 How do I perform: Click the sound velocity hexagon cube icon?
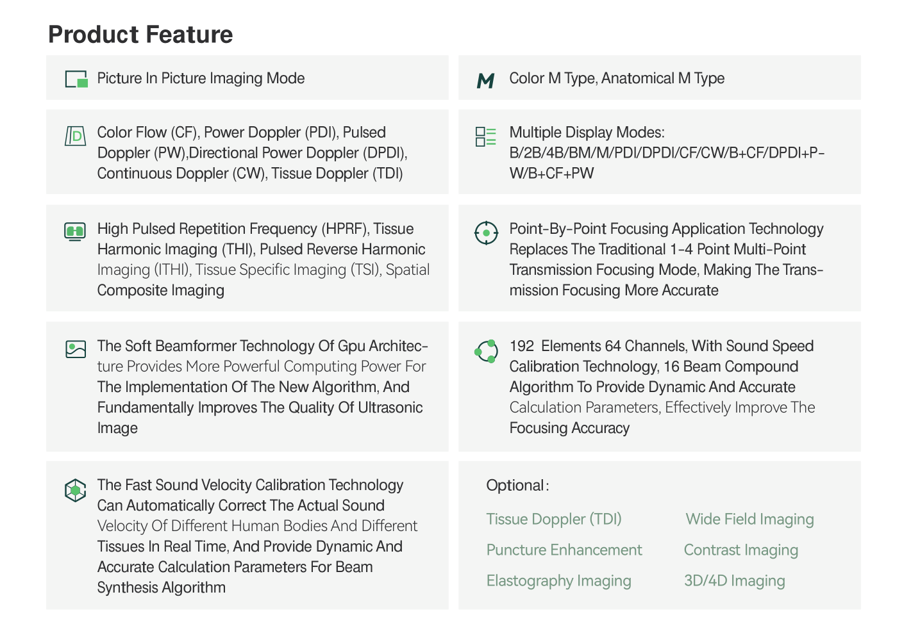point(76,490)
